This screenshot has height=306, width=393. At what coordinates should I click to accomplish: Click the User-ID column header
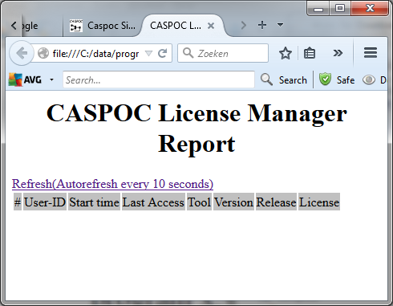(x=45, y=202)
